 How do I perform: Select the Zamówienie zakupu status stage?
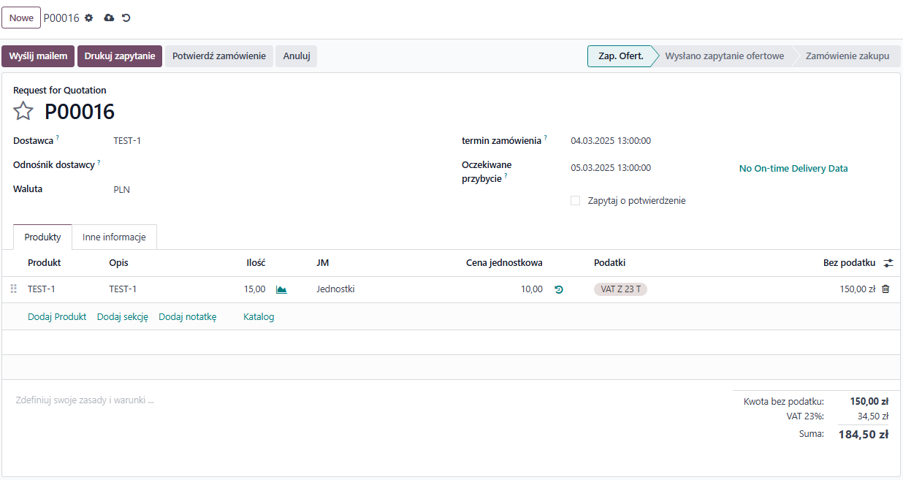point(847,56)
